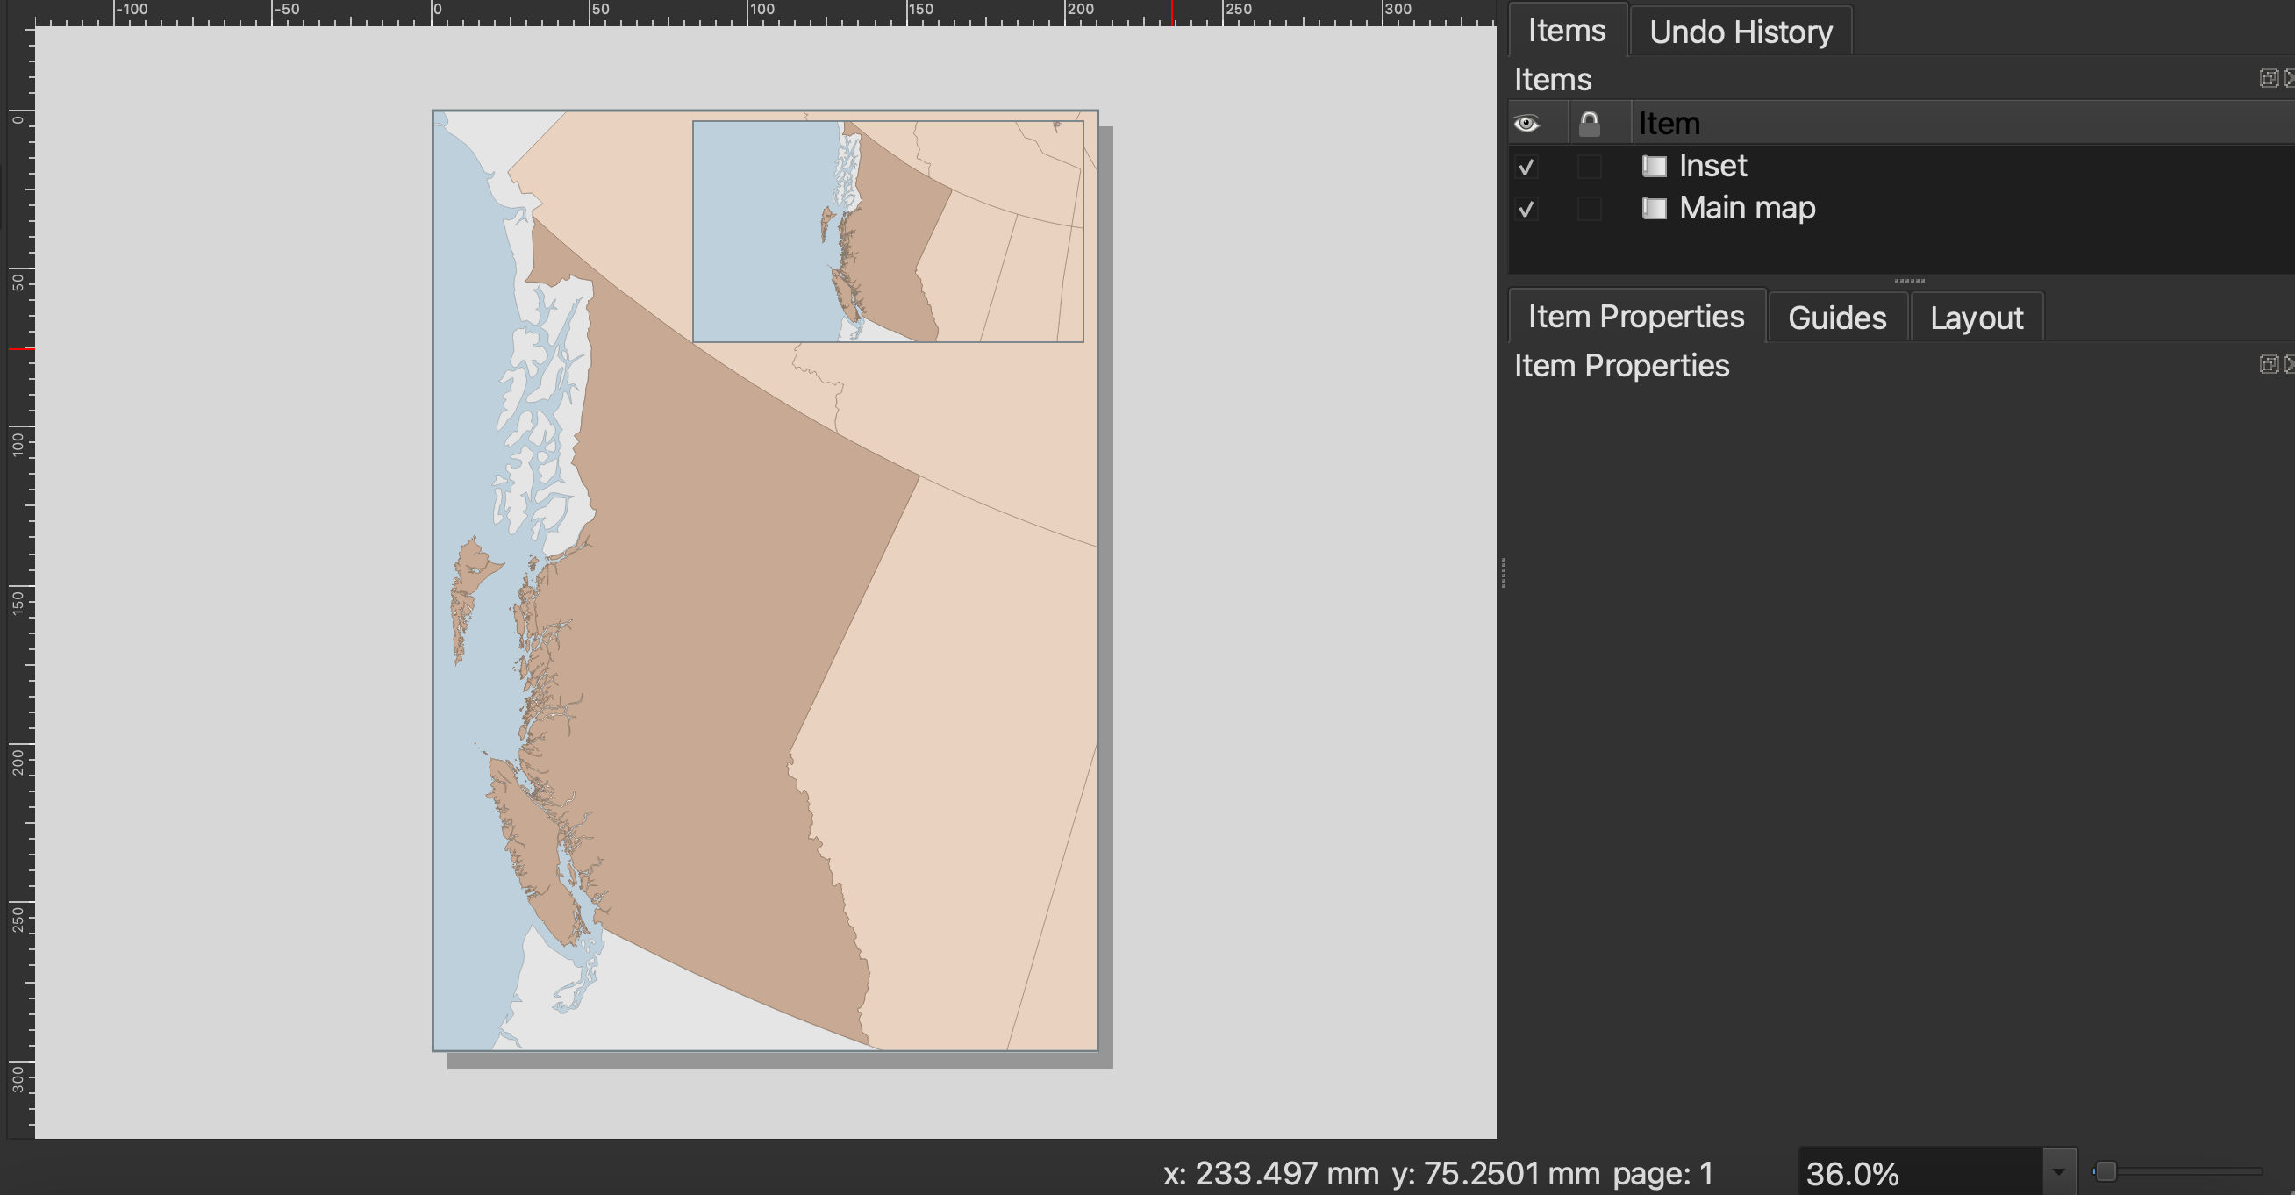The height and width of the screenshot is (1195, 2295).
Task: Select the Inset item in list
Action: pos(1712,166)
